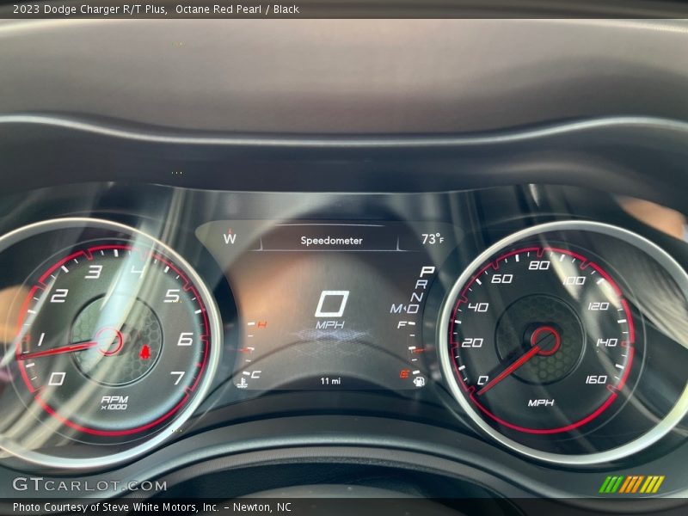Click the fuel pump icon
This screenshot has width=688, height=516.
418,379
